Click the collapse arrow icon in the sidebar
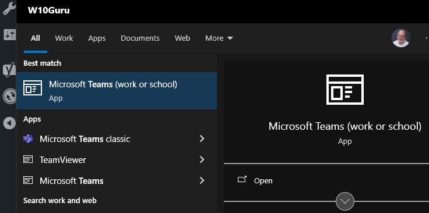Image resolution: width=429 pixels, height=213 pixels. (x=9, y=123)
